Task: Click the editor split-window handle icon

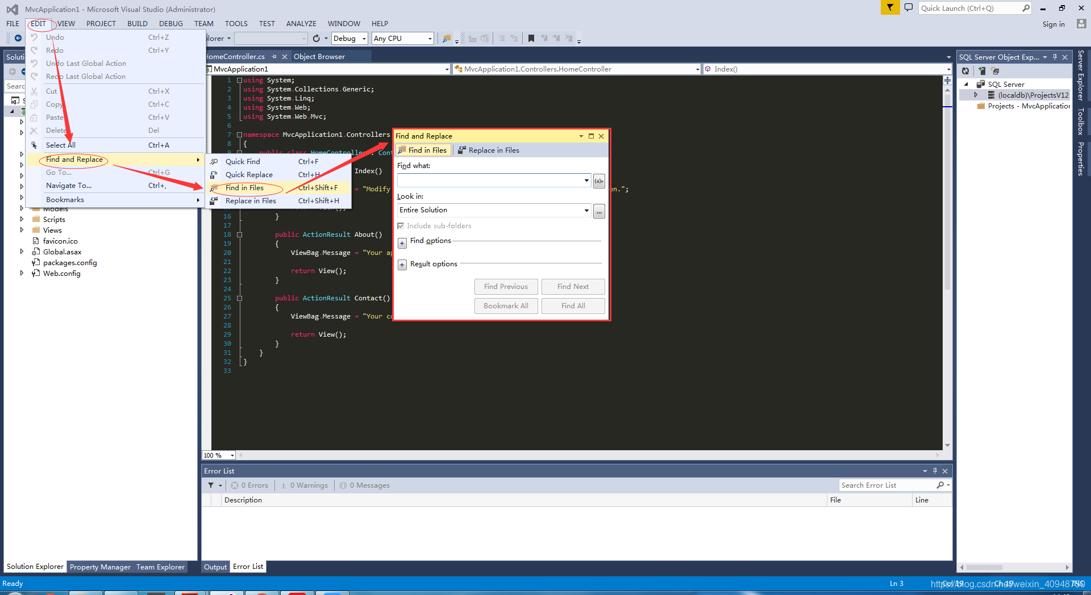Action: pos(947,81)
